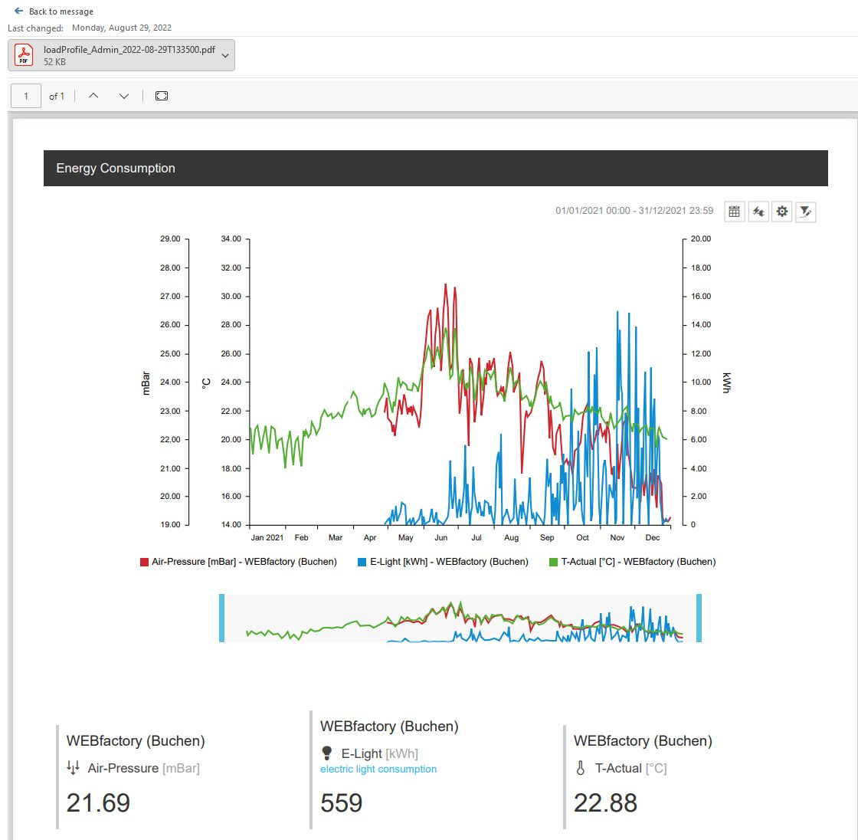The height and width of the screenshot is (840, 858).
Task: Go to previous page with up arrow
Action: pos(93,96)
